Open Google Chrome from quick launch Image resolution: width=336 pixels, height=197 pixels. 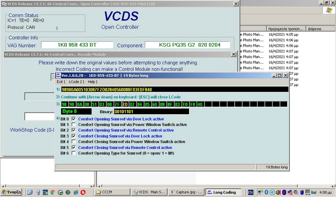tap(53, 192)
